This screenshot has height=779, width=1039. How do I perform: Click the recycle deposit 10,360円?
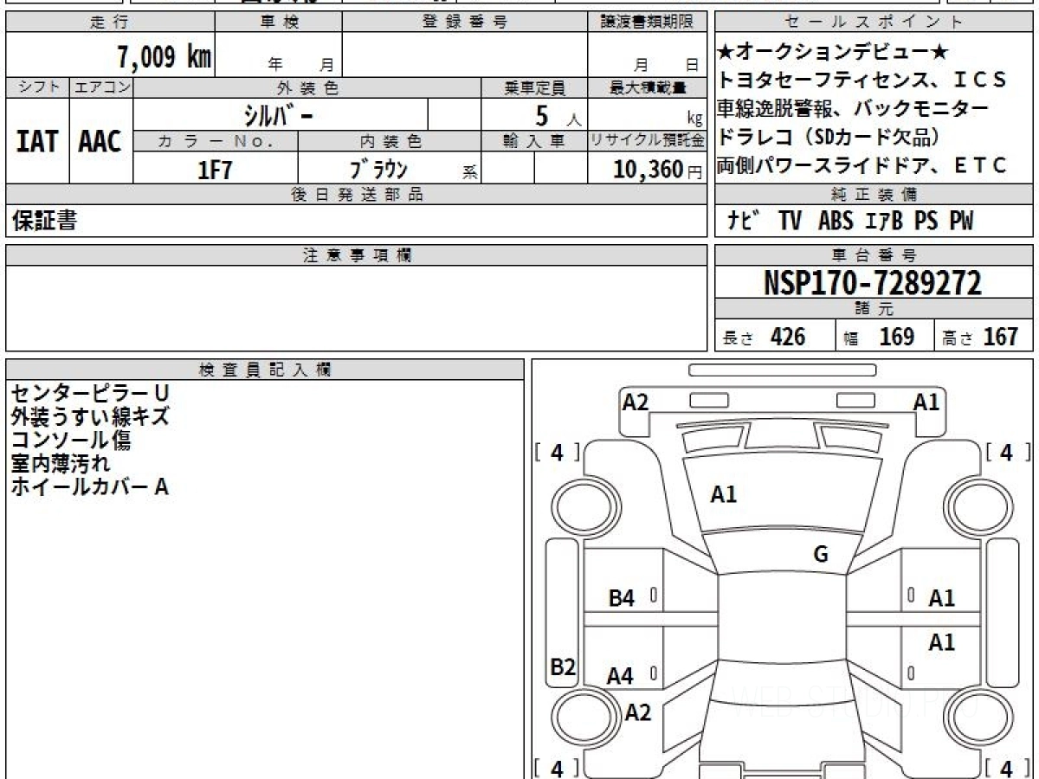pos(658,170)
